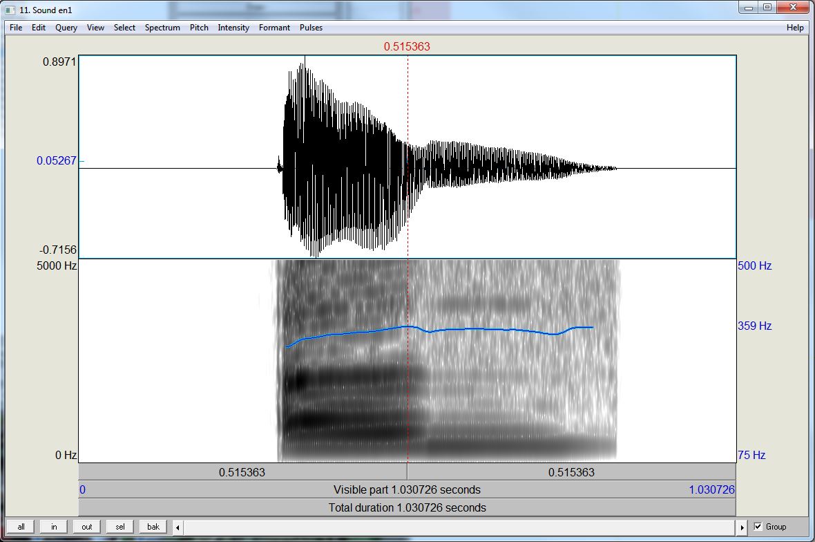Click the 500 Hz pitch ceiling label
Image resolution: width=815 pixels, height=542 pixels.
click(755, 265)
